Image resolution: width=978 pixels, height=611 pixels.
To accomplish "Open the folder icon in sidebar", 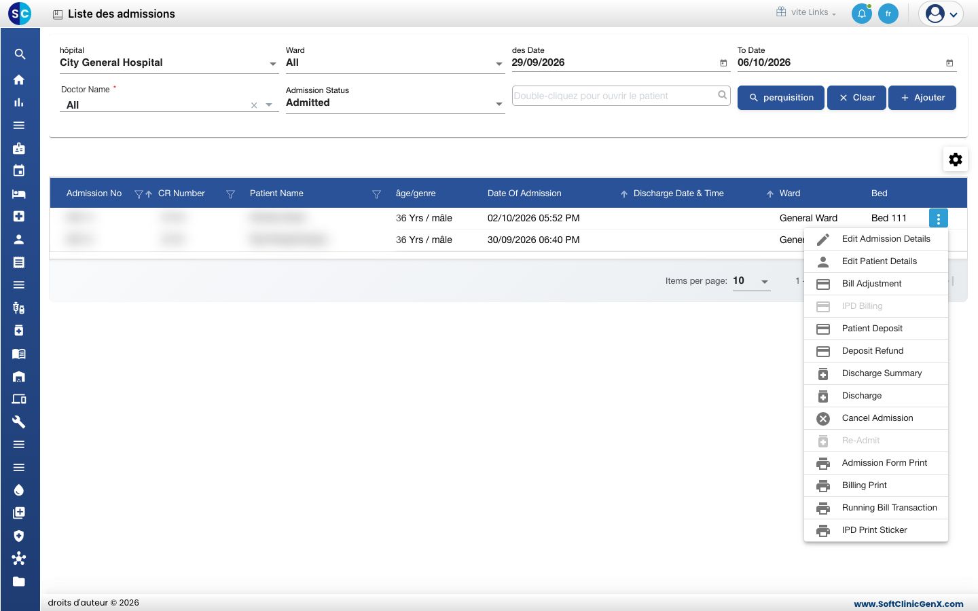I will coord(19,581).
